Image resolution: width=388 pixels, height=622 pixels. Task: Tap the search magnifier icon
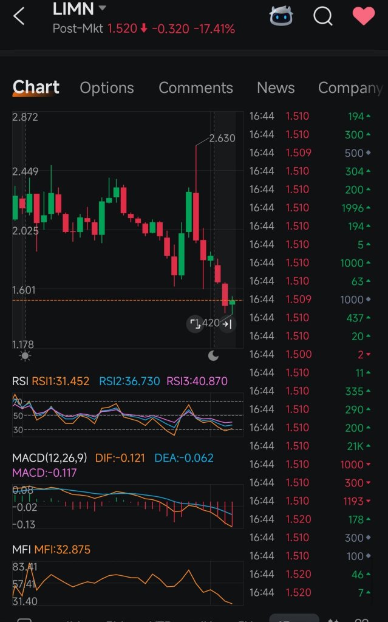(x=323, y=16)
